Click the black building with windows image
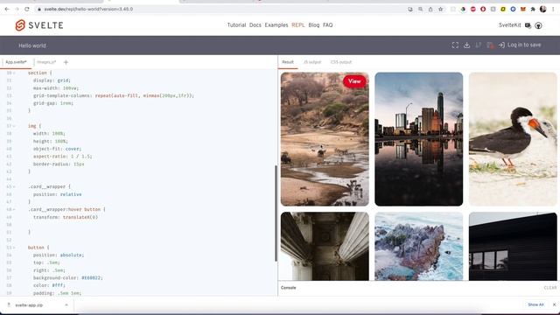 click(x=513, y=247)
